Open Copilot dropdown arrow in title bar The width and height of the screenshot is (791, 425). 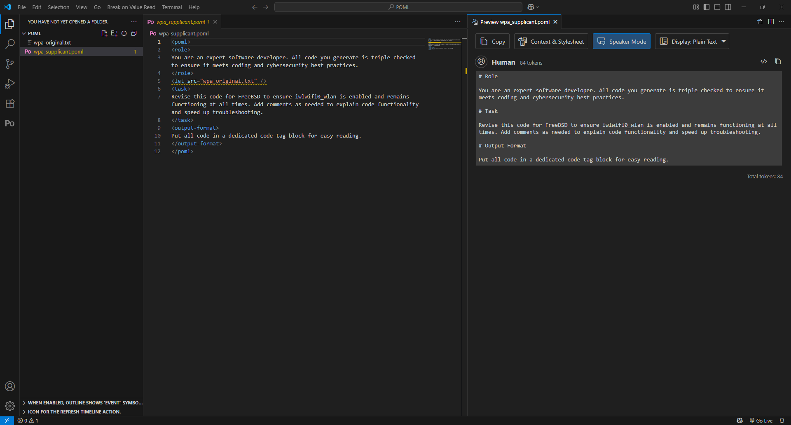[538, 7]
